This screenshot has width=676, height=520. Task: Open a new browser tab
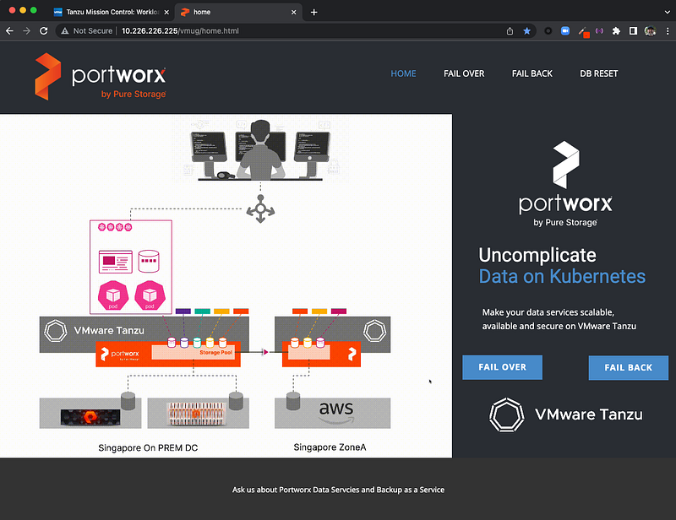pos(313,12)
